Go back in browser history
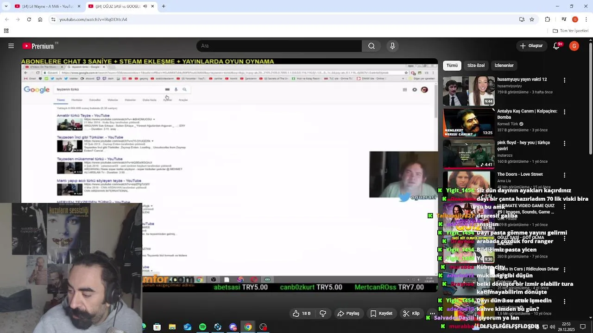Image resolution: width=593 pixels, height=333 pixels. (x=6, y=19)
